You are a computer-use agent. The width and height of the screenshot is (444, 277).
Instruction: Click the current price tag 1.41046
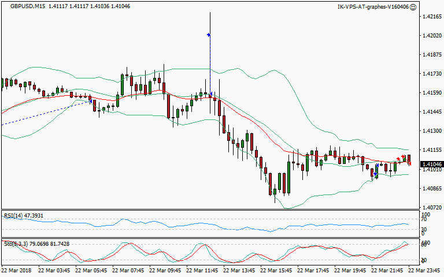[x=431, y=164]
